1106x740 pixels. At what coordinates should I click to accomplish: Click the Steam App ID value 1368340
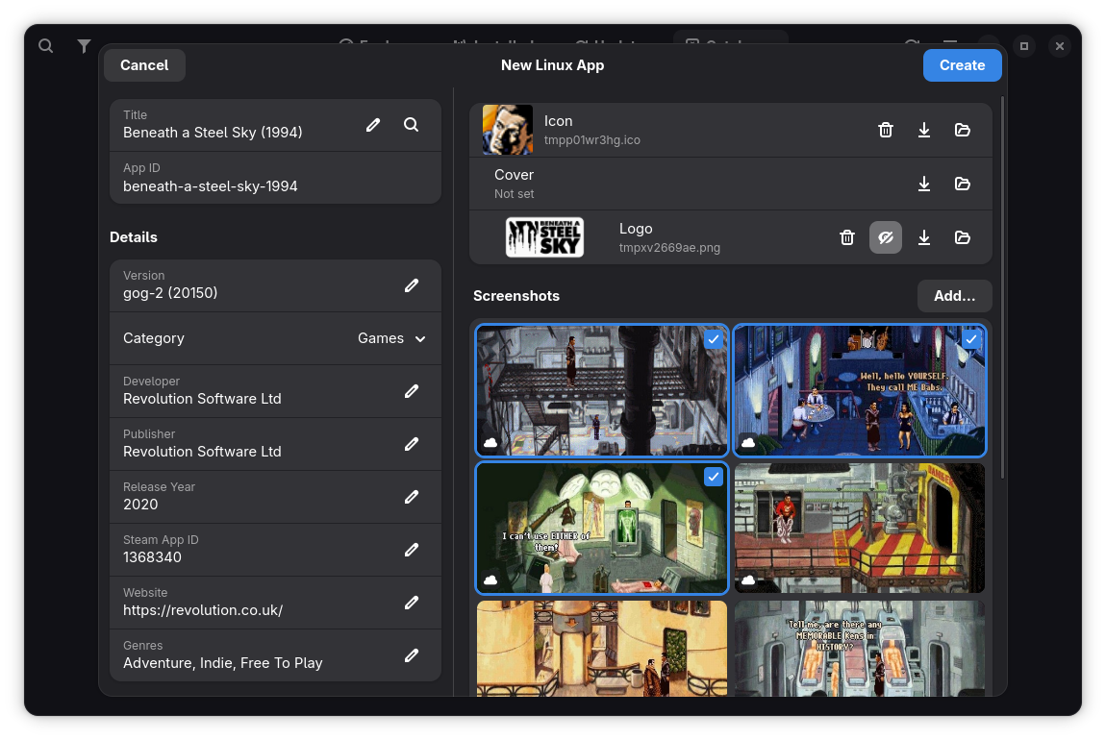pyautogui.click(x=152, y=557)
